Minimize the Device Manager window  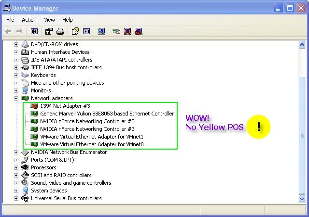279,8
